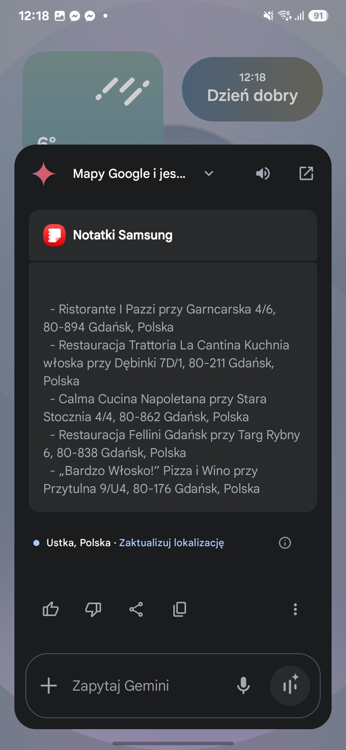Screen dimensions: 346x750
Task: Click Zaktualizuj lokalizację link
Action: tap(171, 543)
